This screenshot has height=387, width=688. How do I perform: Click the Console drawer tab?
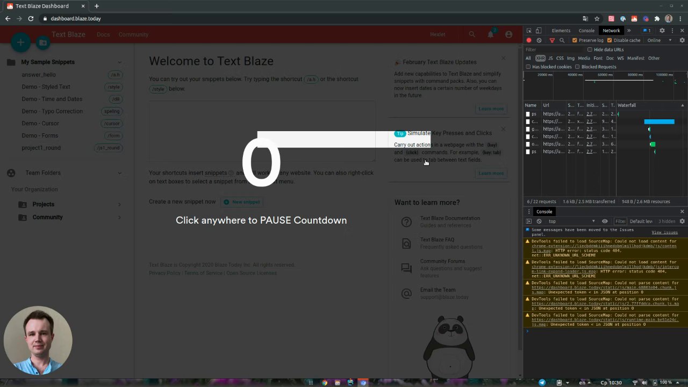(x=544, y=212)
